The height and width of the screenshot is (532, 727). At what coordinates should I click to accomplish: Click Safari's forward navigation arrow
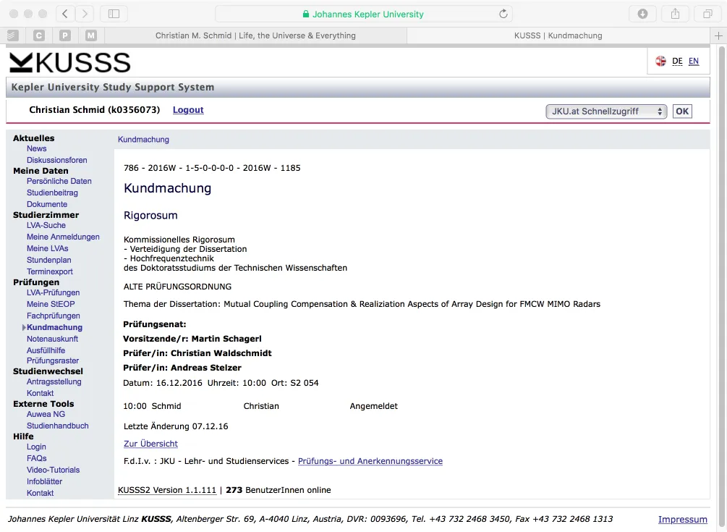(85, 14)
